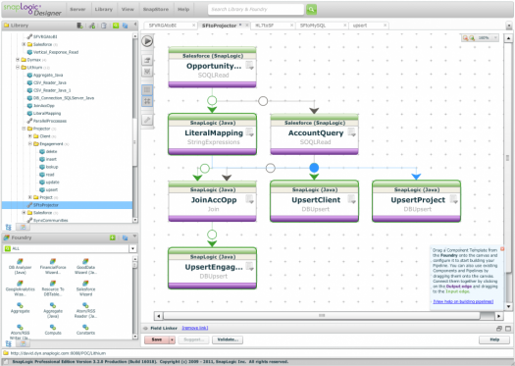Click the Atom/RSS Reader foundry icon
Image resolution: width=515 pixels, height=366 pixels.
tap(85, 305)
